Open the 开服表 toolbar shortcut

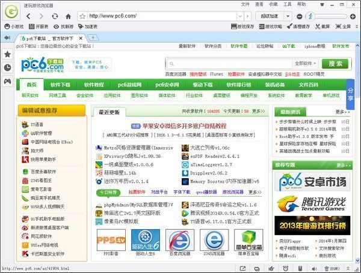click(x=39, y=26)
